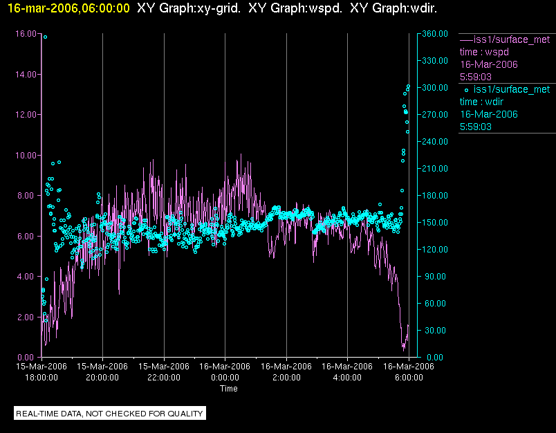Viewport: 556px width, 433px height.
Task: Click the real-time data quality notice
Action: click(x=110, y=414)
